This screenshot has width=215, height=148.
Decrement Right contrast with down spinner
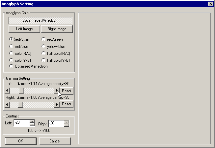tap(67, 125)
